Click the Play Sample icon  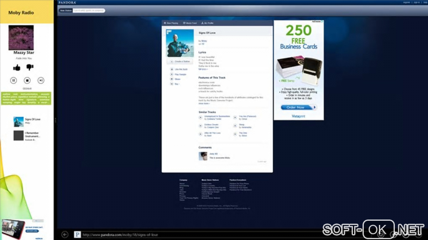172,74
